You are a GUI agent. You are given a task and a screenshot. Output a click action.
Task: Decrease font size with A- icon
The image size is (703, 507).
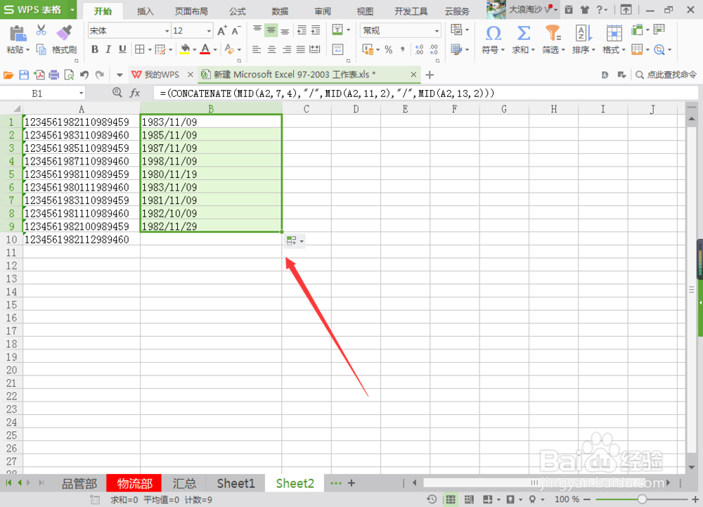pos(236,30)
